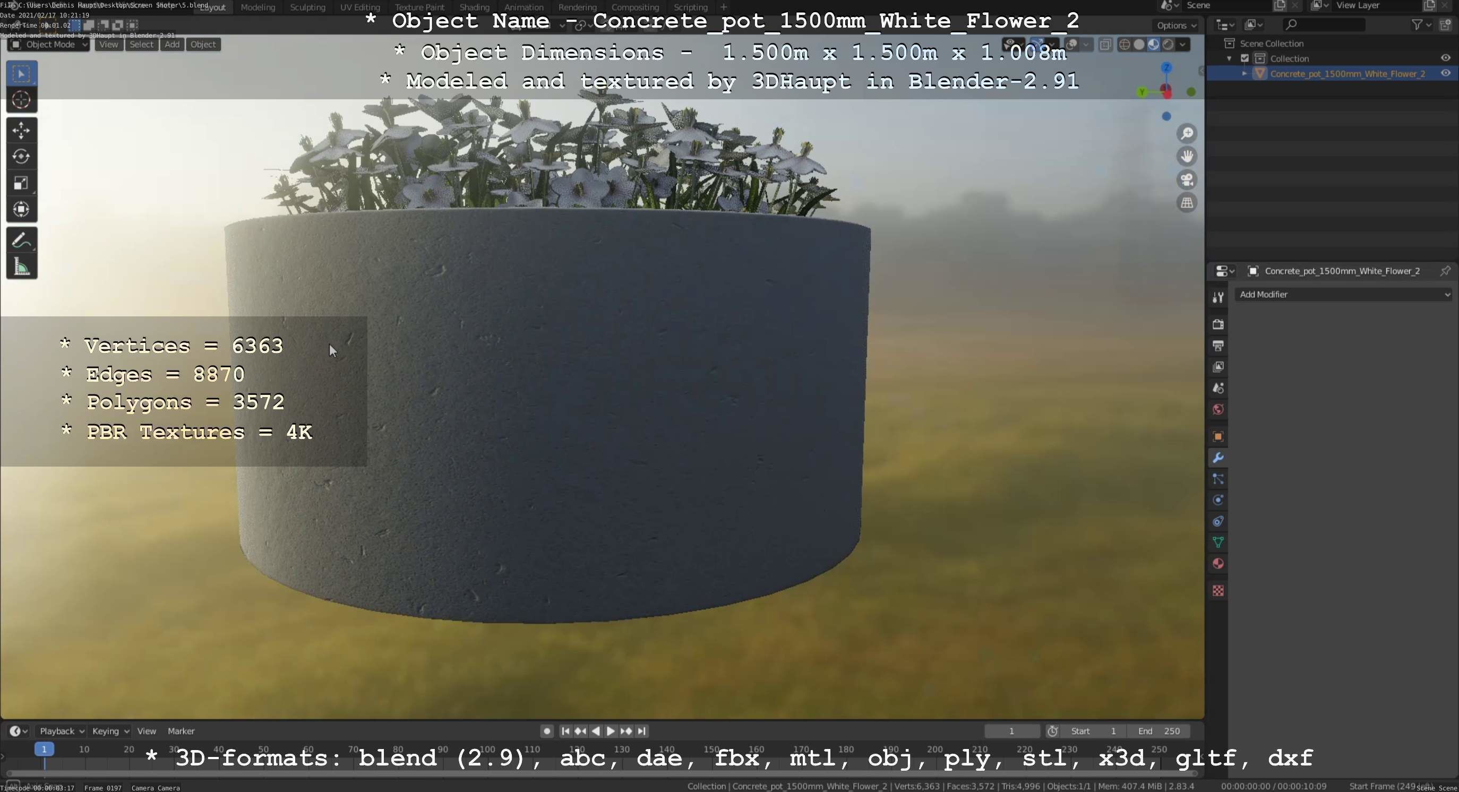1459x792 pixels.
Task: Open the View Layer properties tab
Action: (1218, 367)
